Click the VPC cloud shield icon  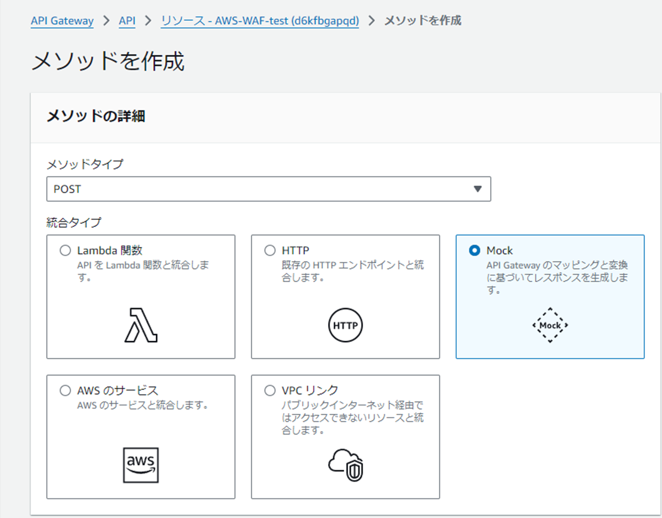pyautogui.click(x=346, y=465)
